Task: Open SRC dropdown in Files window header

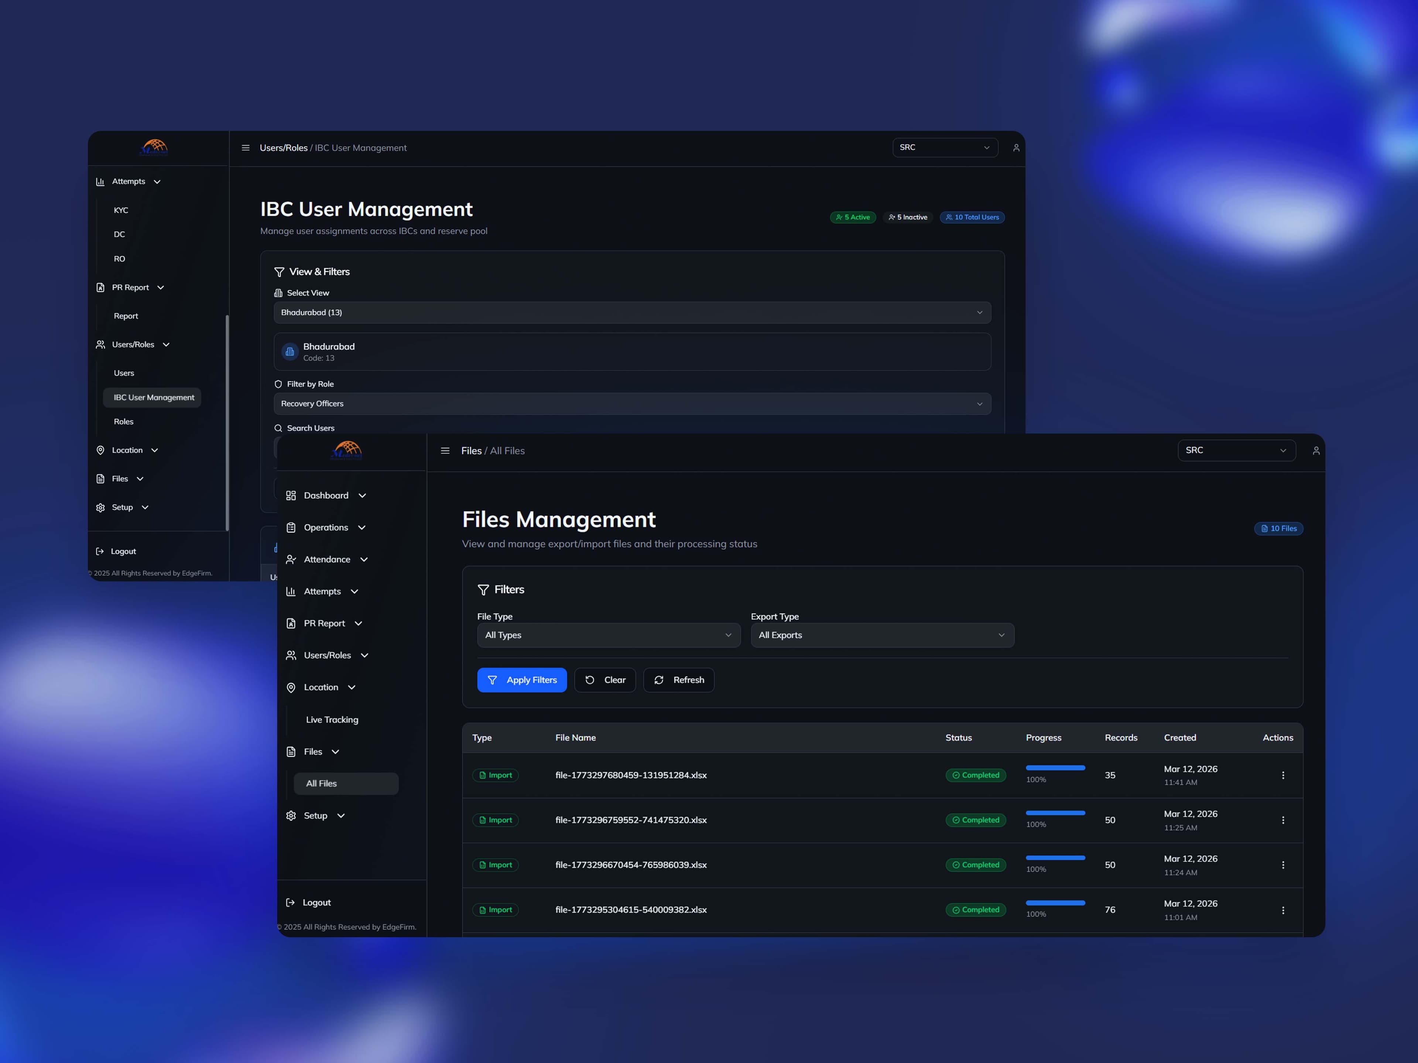Action: click(x=1237, y=451)
